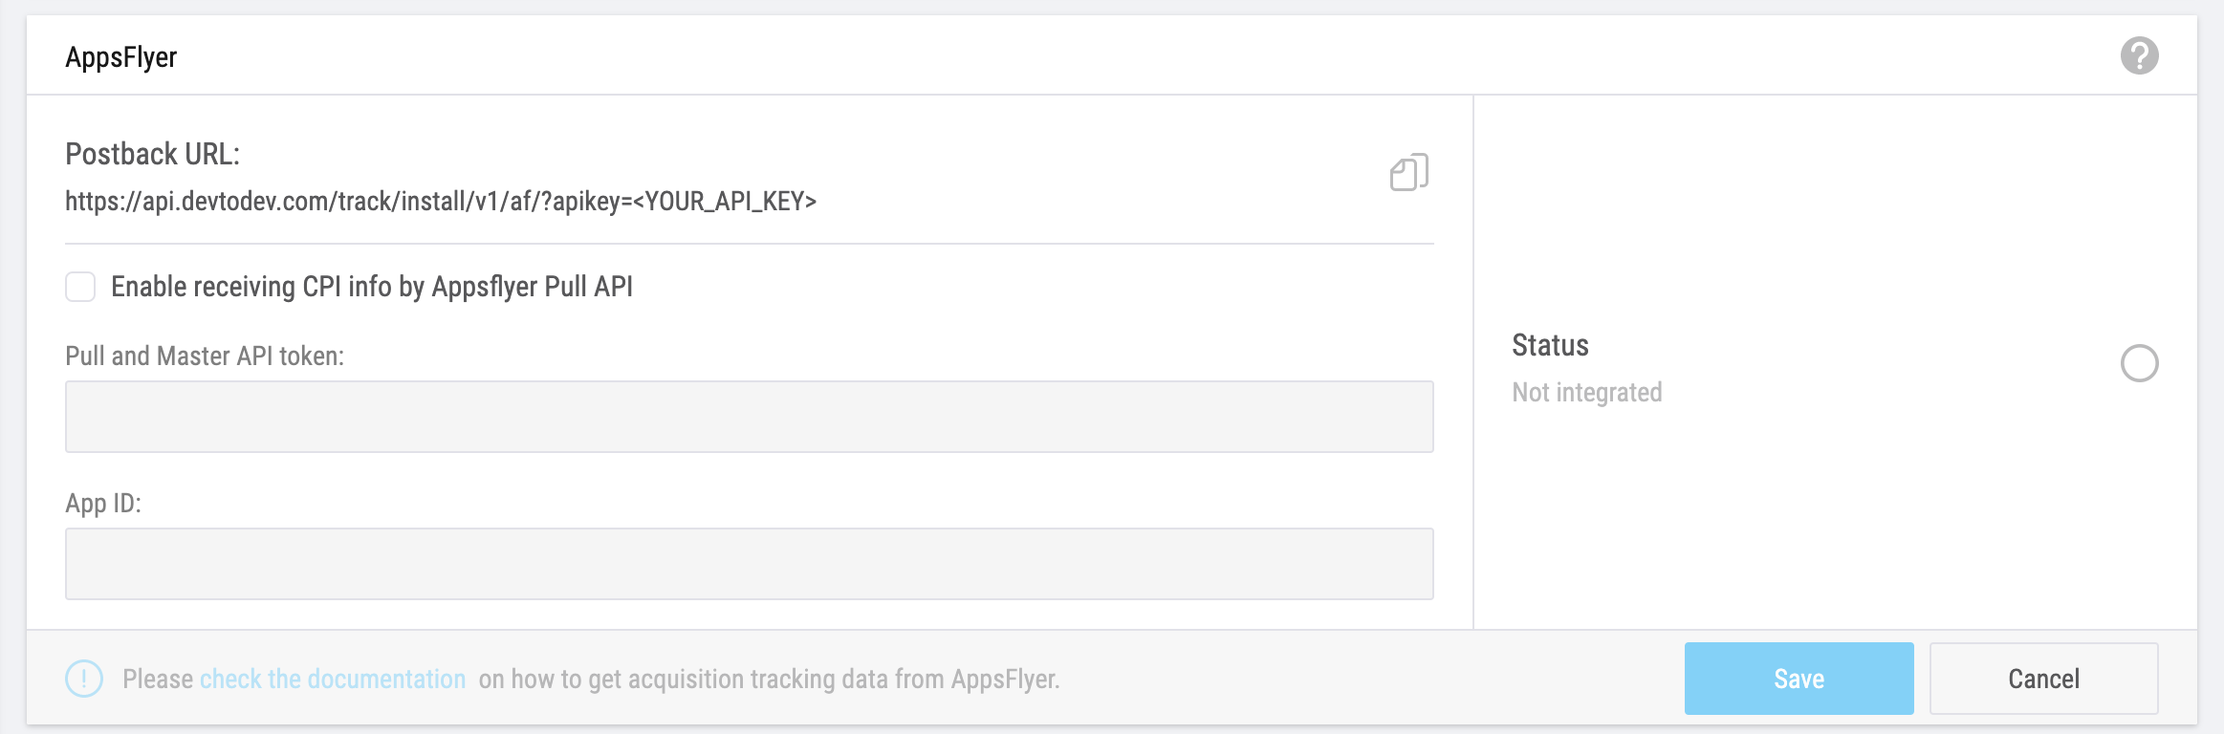Copy the Postback URL with the copy icon
Viewport: 2224px width, 734px height.
pyautogui.click(x=1408, y=173)
